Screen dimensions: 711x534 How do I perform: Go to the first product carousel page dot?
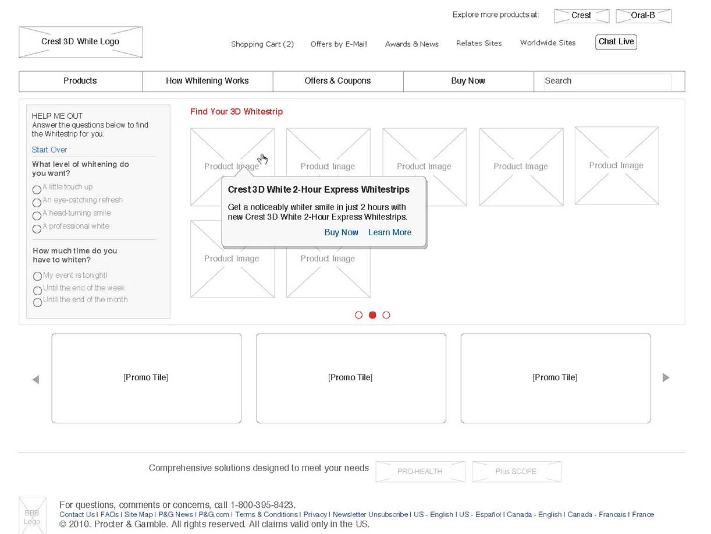(358, 315)
